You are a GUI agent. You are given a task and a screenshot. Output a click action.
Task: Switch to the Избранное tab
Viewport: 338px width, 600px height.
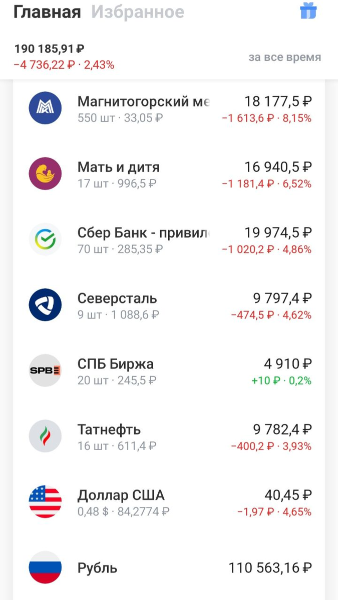click(x=127, y=12)
